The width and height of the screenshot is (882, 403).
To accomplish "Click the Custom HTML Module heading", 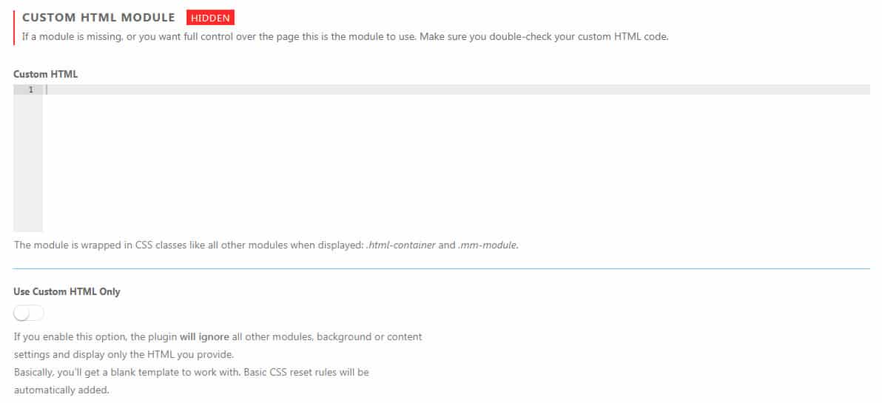I will (x=98, y=18).
